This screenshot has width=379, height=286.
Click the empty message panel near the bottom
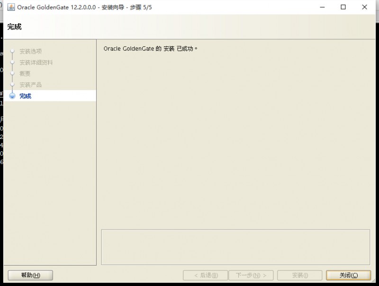235,246
